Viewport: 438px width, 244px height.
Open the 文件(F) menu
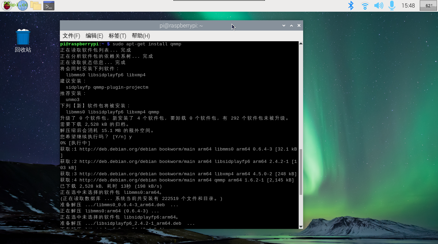(x=71, y=36)
